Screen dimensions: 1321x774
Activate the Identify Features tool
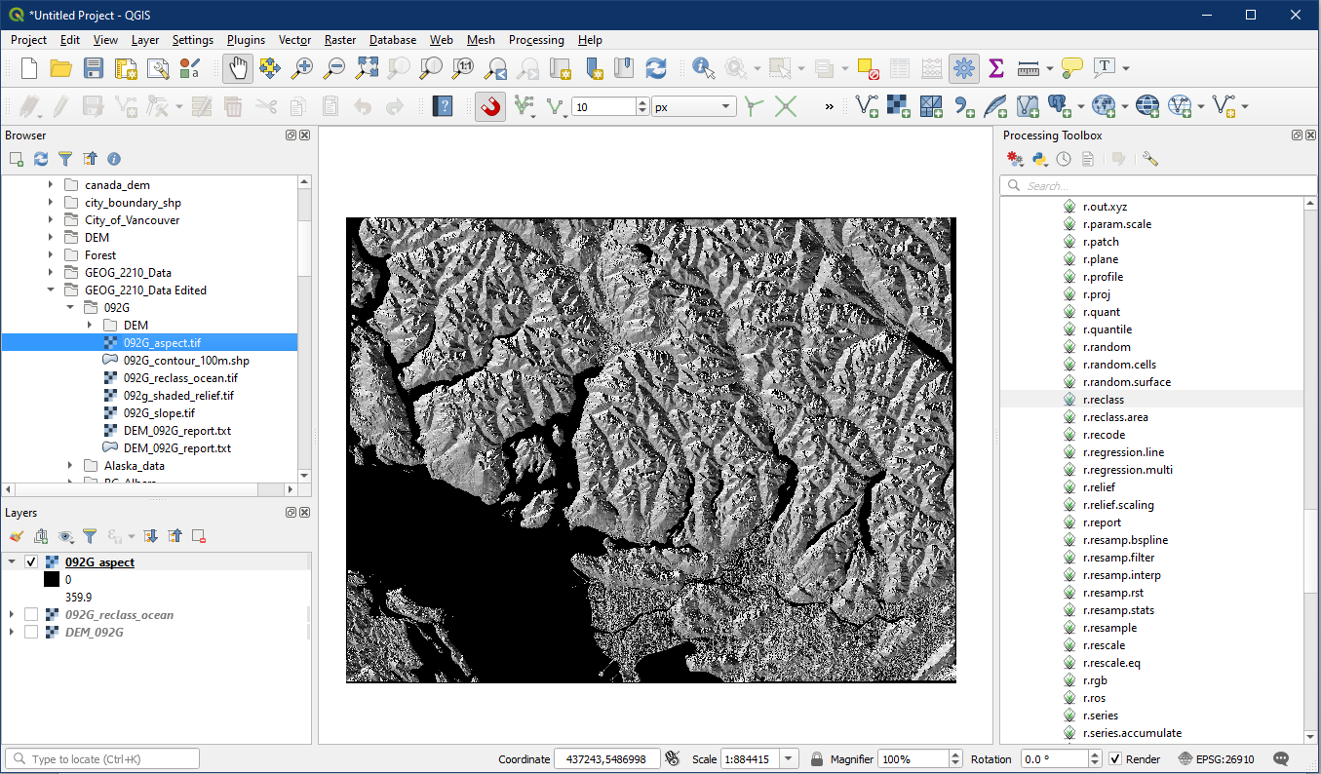click(703, 68)
